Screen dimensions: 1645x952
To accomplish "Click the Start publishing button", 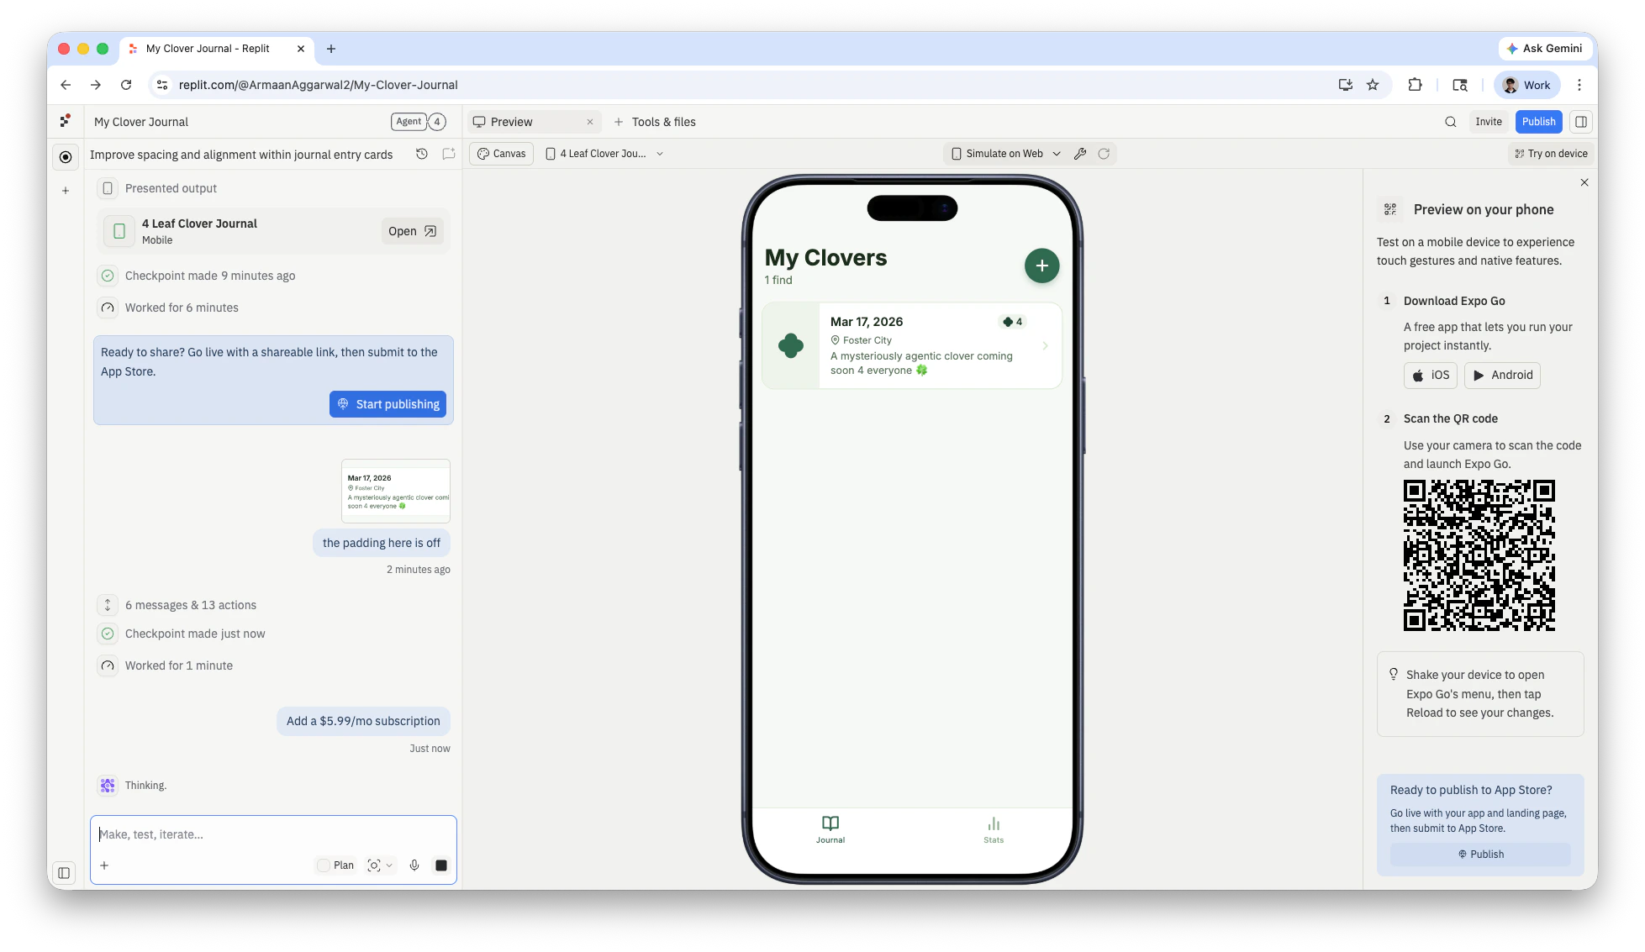I will pos(388,404).
